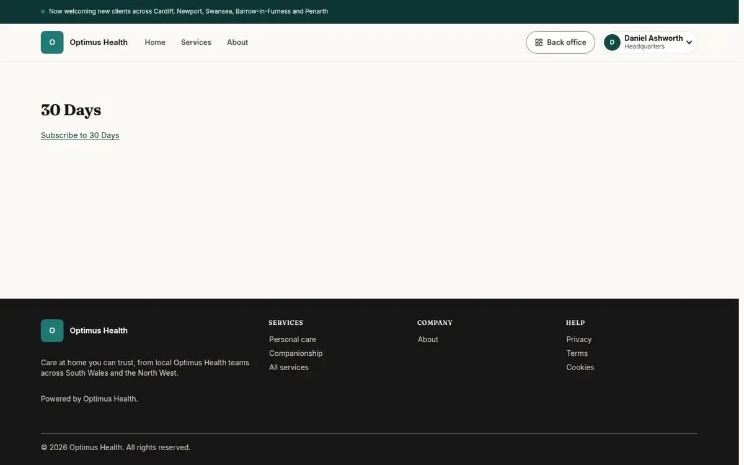Click the Optimus Health header logo icon
The width and height of the screenshot is (744, 465).
click(52, 42)
